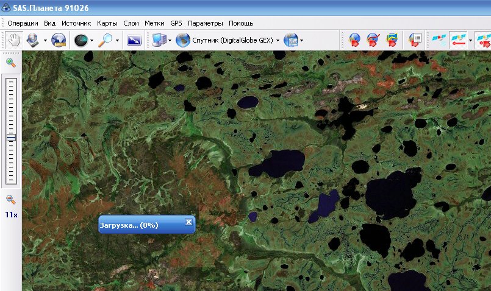The height and width of the screenshot is (291, 491).
Task: Open the placemark manager list icon
Action: point(415,40)
